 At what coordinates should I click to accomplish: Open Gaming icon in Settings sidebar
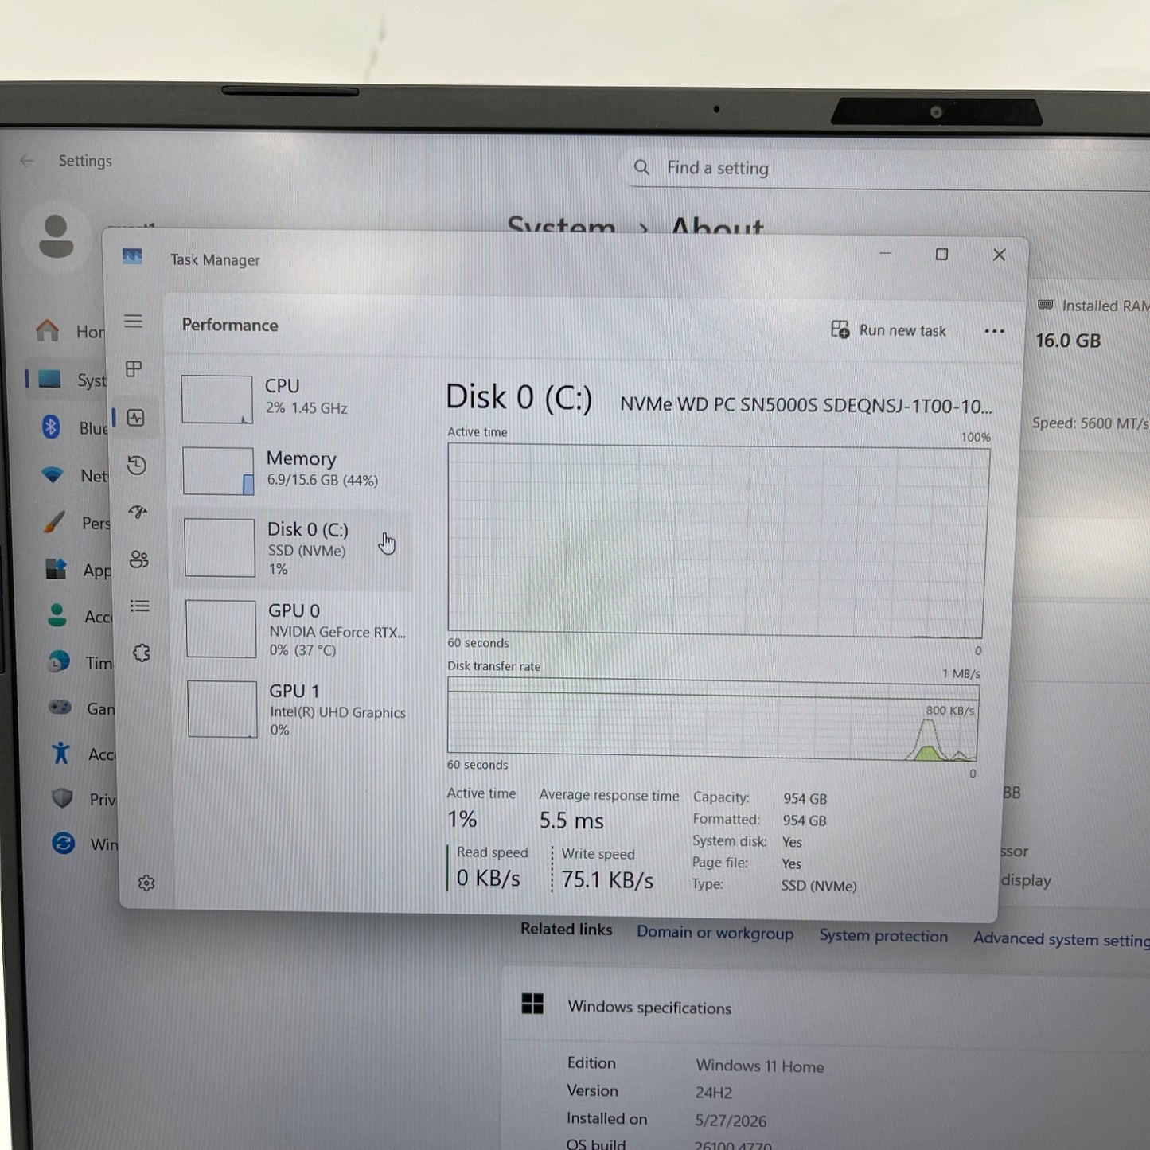click(60, 707)
